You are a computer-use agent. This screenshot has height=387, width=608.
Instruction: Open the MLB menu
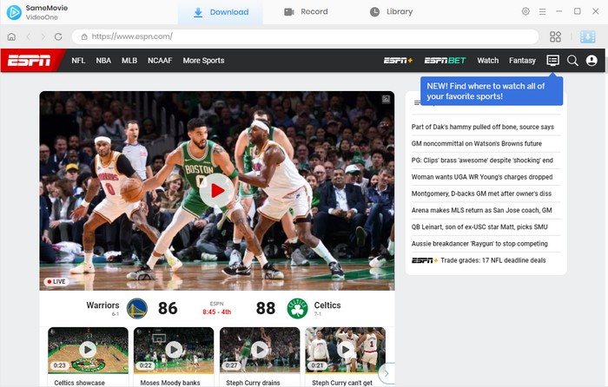tap(129, 61)
